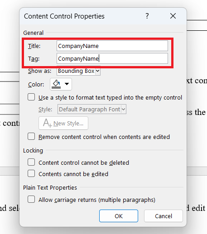Enable use a style to format text

pos(31,97)
